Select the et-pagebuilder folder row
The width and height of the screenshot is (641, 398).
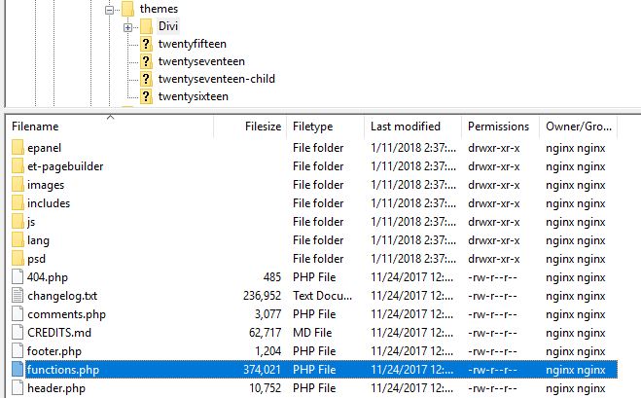[65, 166]
